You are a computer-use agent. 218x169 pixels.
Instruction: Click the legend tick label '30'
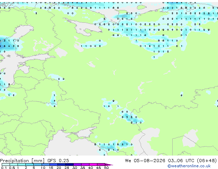(x=75, y=168)
